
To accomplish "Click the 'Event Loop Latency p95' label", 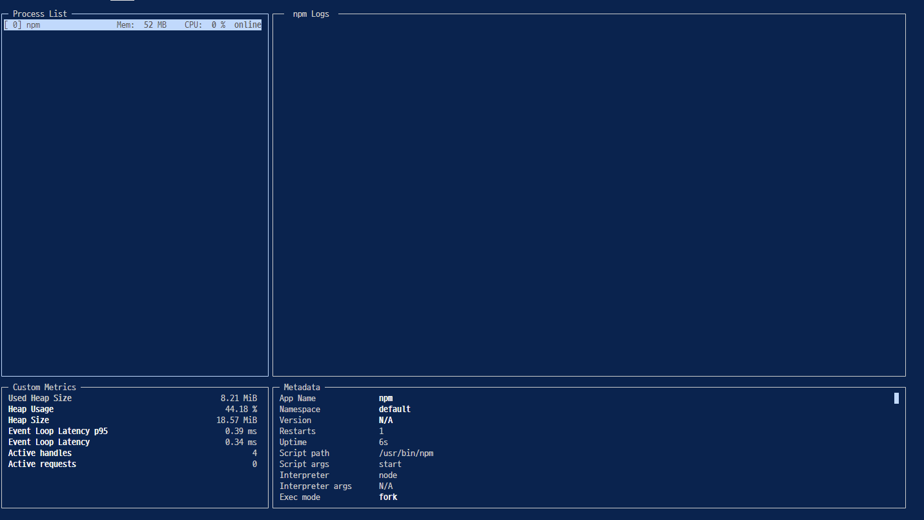I will coord(58,431).
